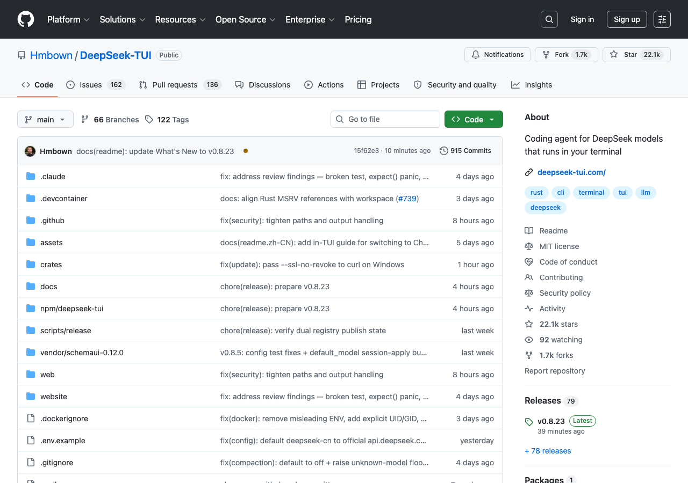Image resolution: width=688 pixels, height=483 pixels.
Task: Click the branch icon beside 66 Branches
Action: [x=85, y=119]
